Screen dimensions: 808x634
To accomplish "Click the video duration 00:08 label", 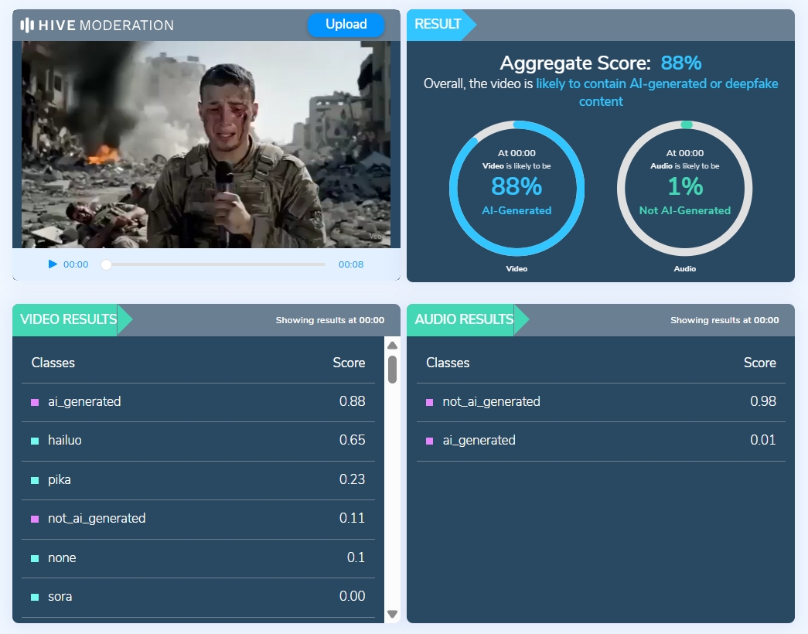I will pyautogui.click(x=351, y=264).
